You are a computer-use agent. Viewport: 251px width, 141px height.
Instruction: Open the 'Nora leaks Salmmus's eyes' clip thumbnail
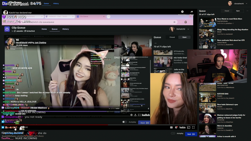pos(207,108)
